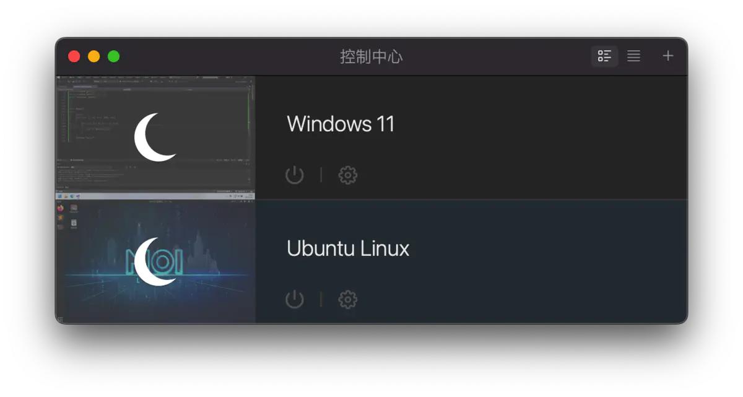Screen dimensions: 743x397
Task: Zoom window with the green button
Action: (x=114, y=56)
